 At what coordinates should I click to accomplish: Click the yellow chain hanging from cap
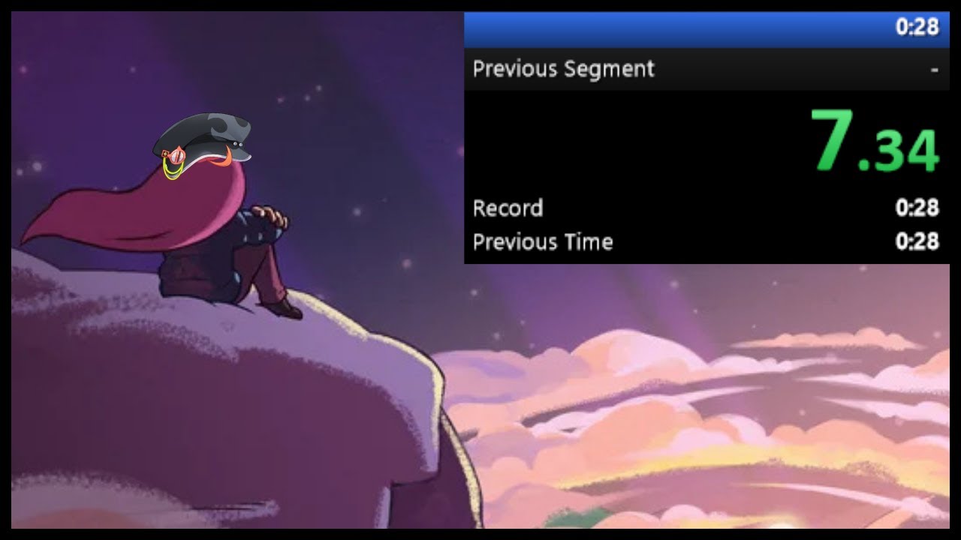173,169
